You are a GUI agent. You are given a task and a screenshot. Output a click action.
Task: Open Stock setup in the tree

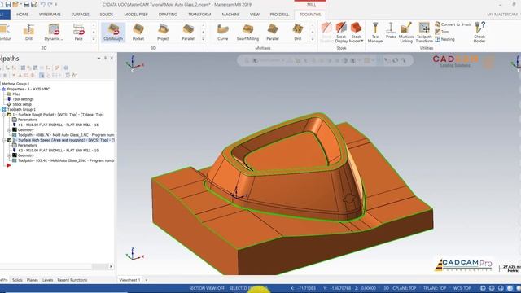(22, 104)
